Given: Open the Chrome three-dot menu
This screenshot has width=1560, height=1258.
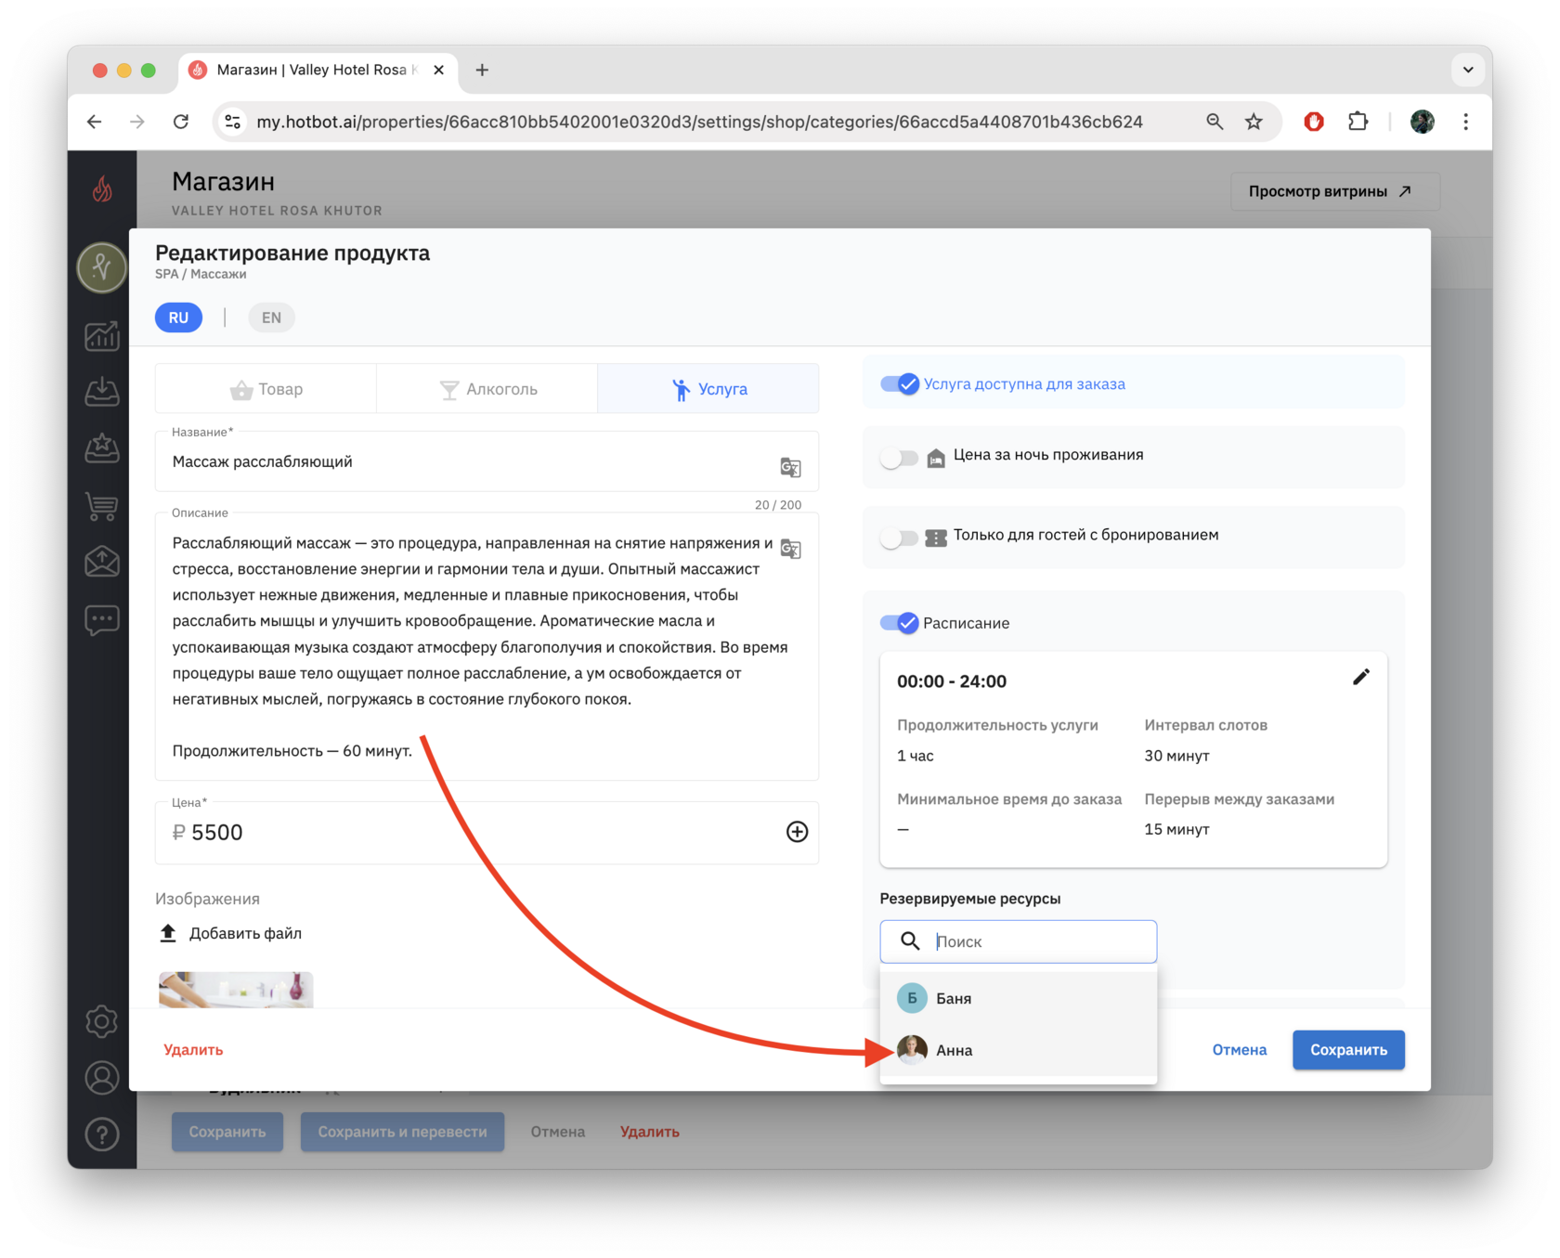Looking at the screenshot, I should pos(1465,122).
